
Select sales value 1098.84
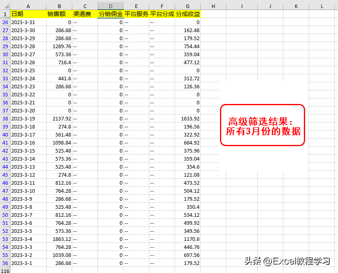[59, 143]
